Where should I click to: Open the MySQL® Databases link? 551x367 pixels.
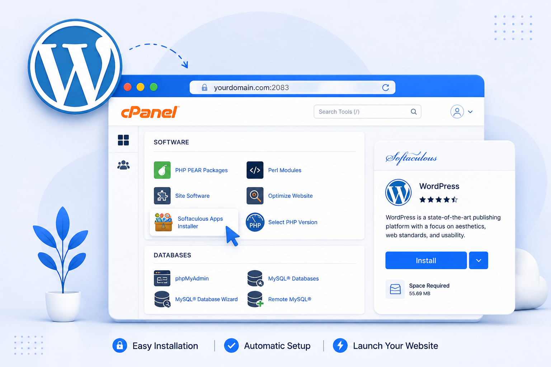click(293, 278)
